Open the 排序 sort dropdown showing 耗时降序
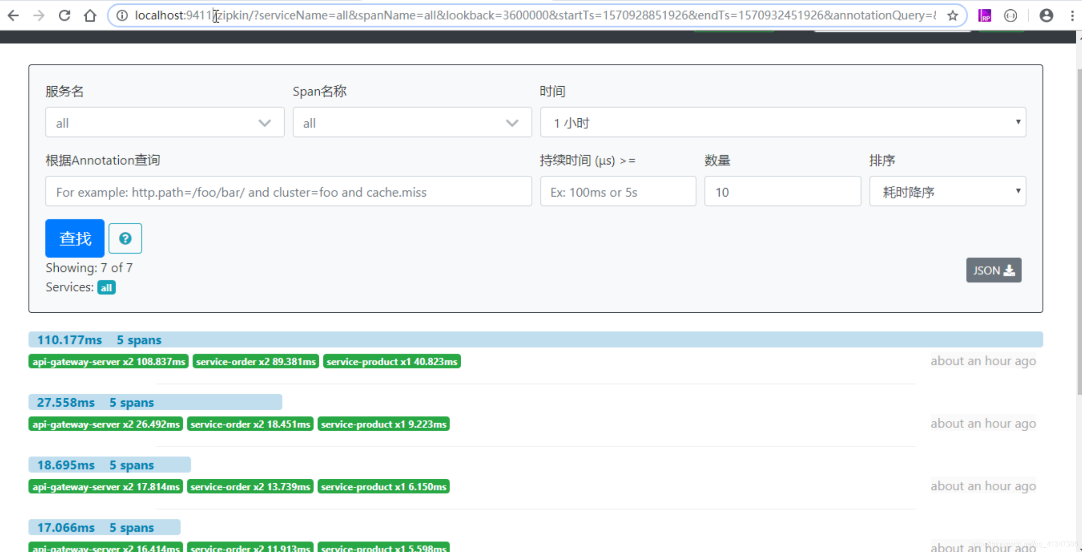Screen dimensions: 1082x552 [948, 191]
